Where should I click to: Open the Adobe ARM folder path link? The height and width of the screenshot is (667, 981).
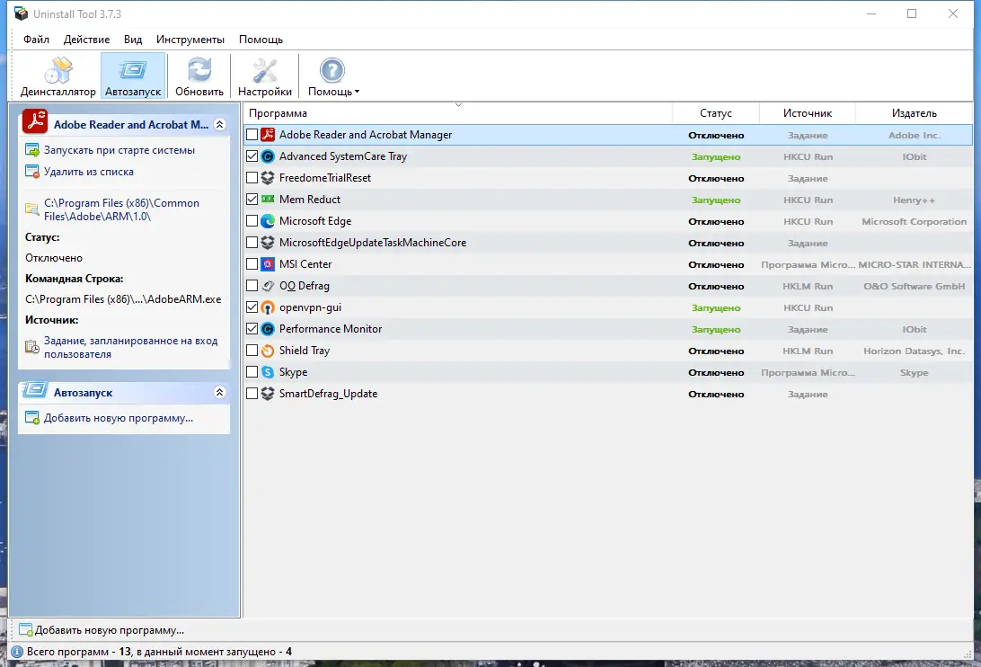pos(121,209)
